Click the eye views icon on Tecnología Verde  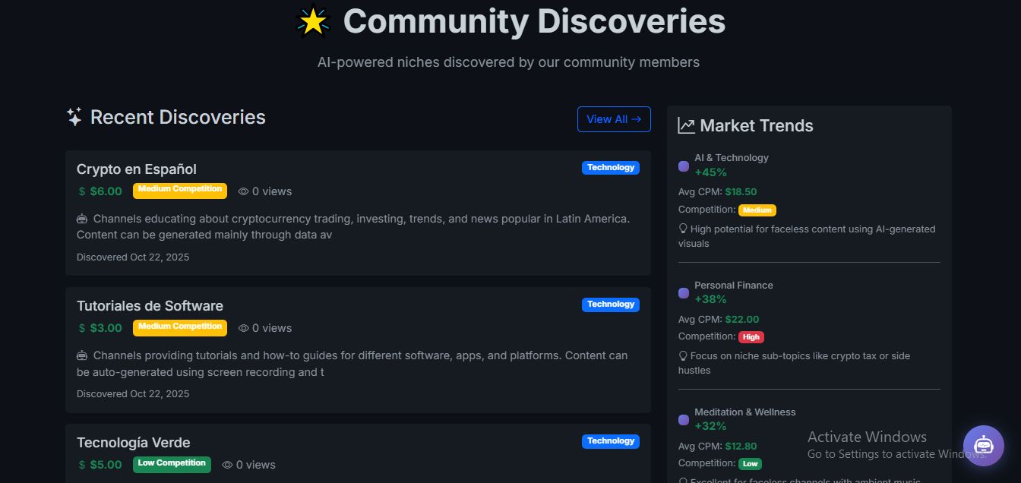227,465
